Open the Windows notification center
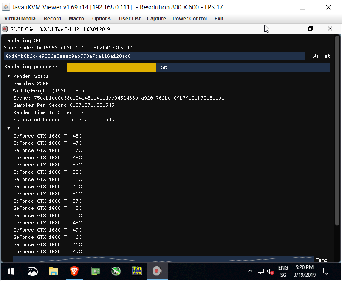342x281 pixels. click(x=327, y=271)
